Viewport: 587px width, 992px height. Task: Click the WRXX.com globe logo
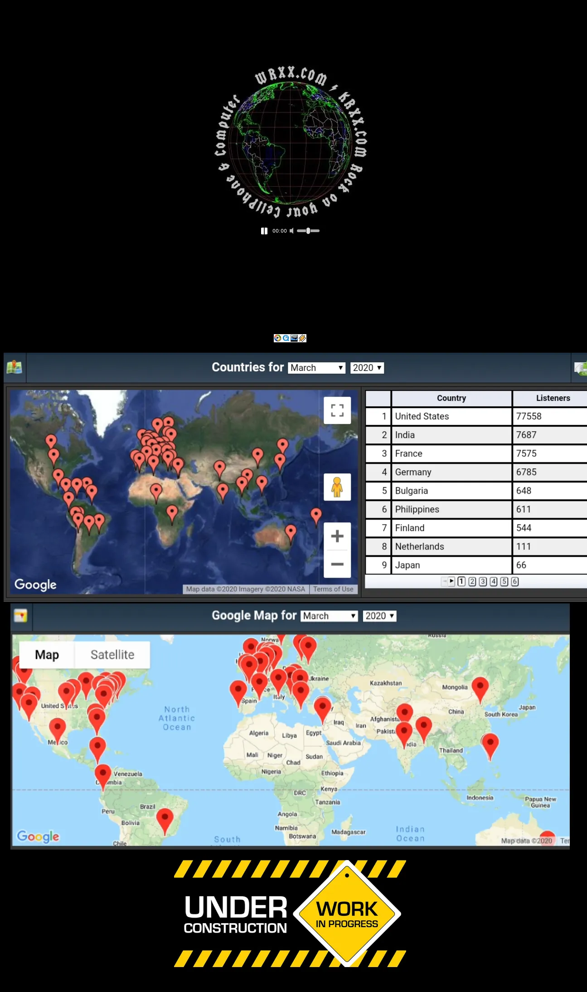291,143
